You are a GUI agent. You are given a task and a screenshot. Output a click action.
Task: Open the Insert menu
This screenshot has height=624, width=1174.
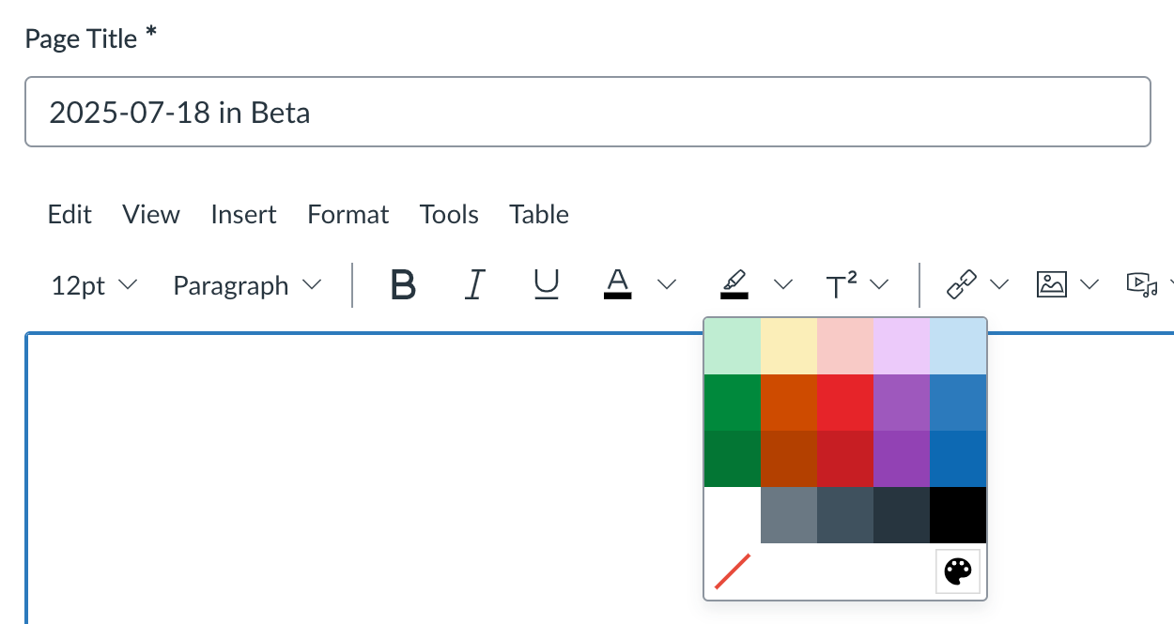pyautogui.click(x=243, y=214)
